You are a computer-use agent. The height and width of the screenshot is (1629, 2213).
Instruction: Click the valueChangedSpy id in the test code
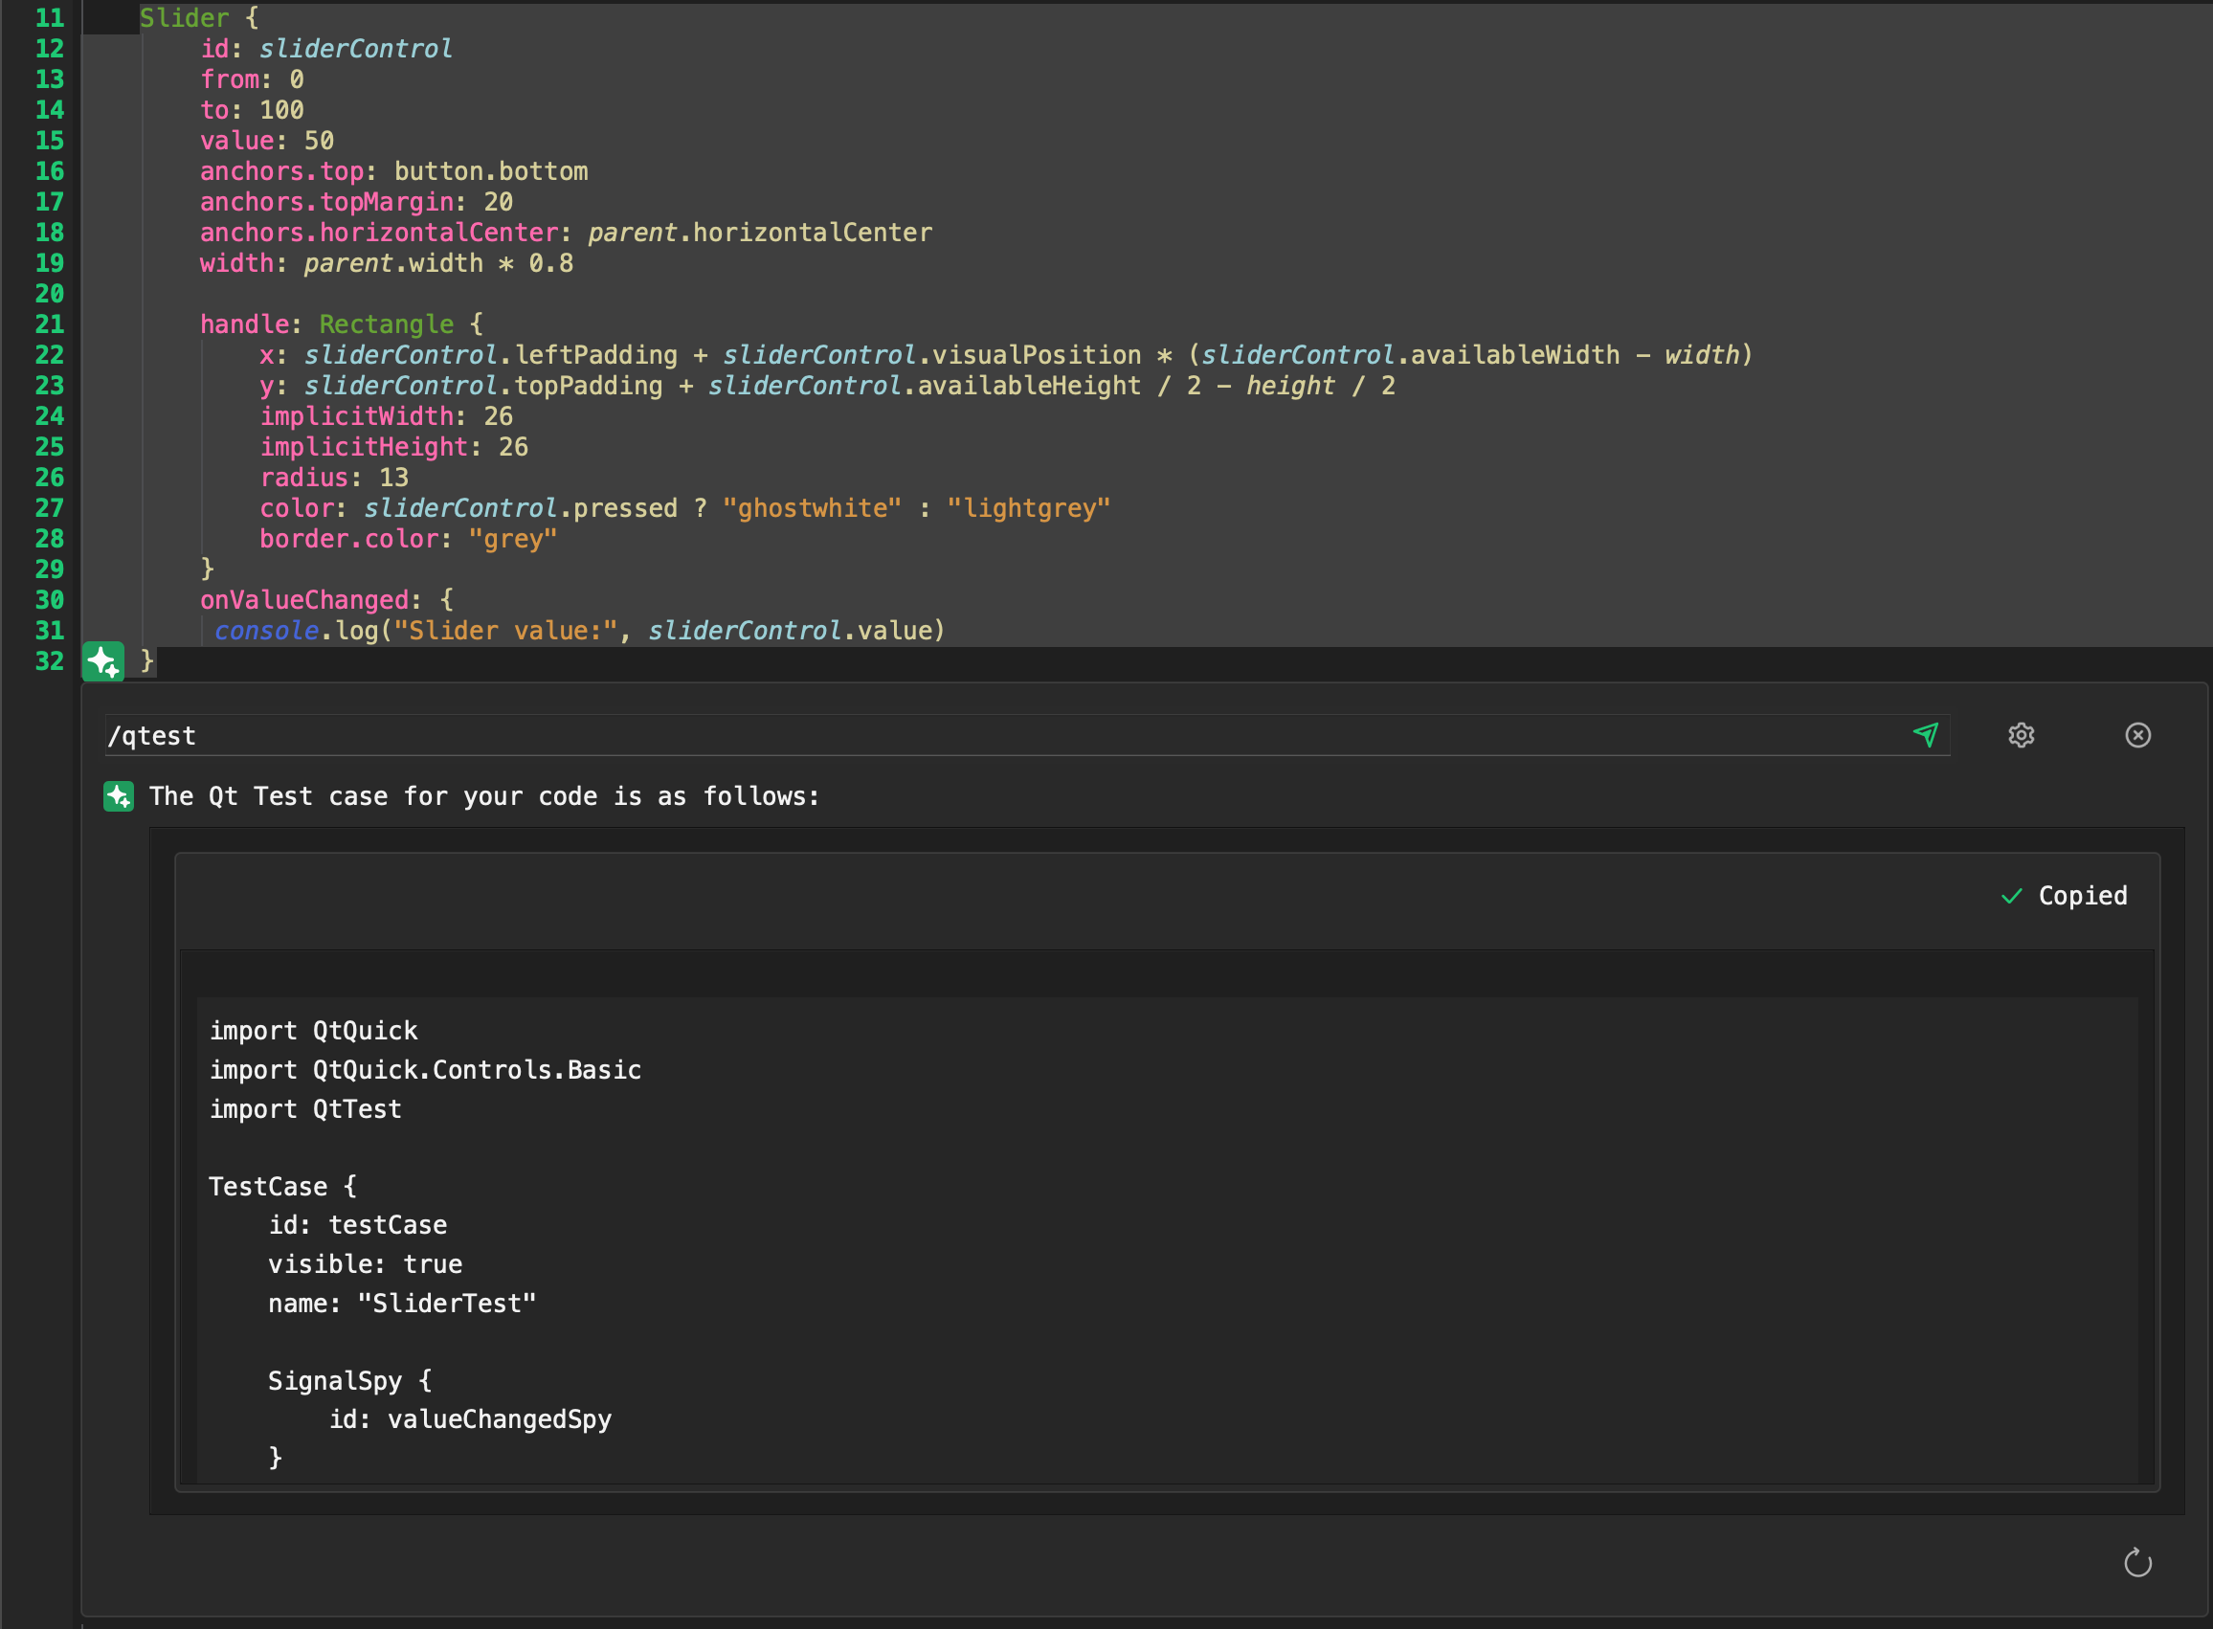tap(498, 1419)
